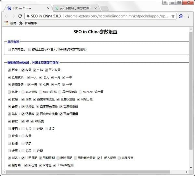Click the extension puzzle icon in address bar
The image size is (195, 176).
click(x=28, y=16)
